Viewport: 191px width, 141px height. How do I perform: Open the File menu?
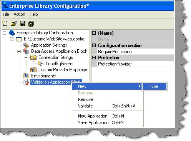[6, 14]
